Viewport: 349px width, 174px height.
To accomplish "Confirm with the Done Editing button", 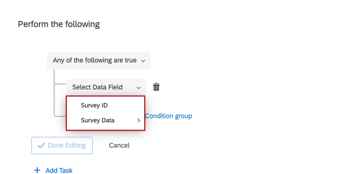I will tap(62, 146).
